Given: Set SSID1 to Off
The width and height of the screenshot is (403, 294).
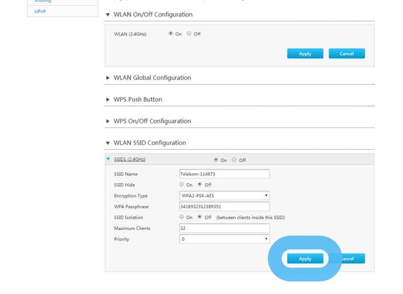Looking at the screenshot, I should tap(234, 160).
